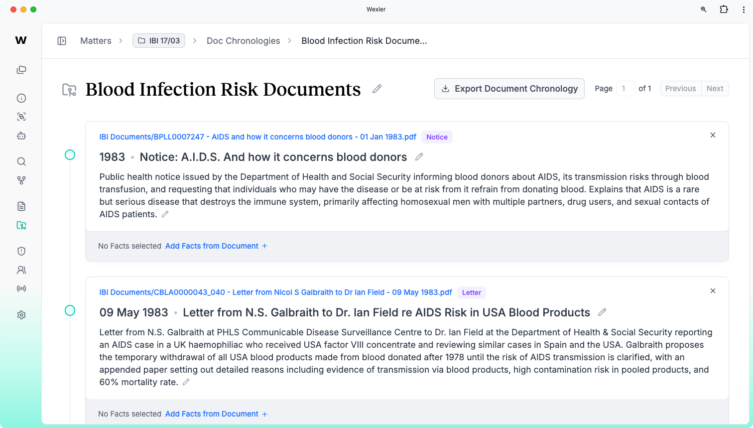Add Facts from Document for Galbraith letter

pos(216,414)
